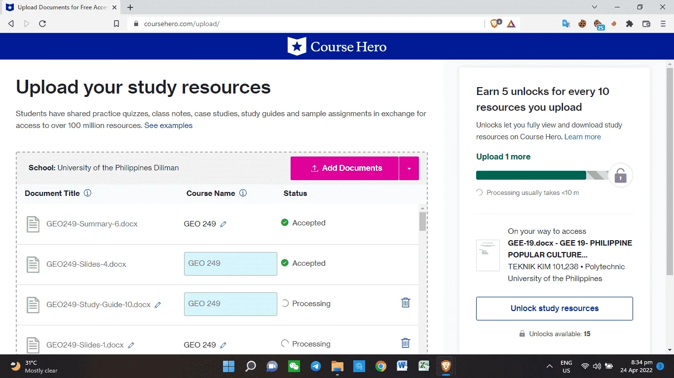Edit course name for GEO249-Slides-1.docx row
674x378 pixels.
point(223,345)
